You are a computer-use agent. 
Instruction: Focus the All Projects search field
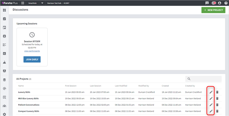(204, 79)
